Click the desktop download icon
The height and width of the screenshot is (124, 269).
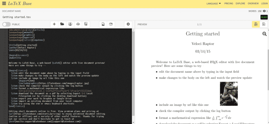70,24
